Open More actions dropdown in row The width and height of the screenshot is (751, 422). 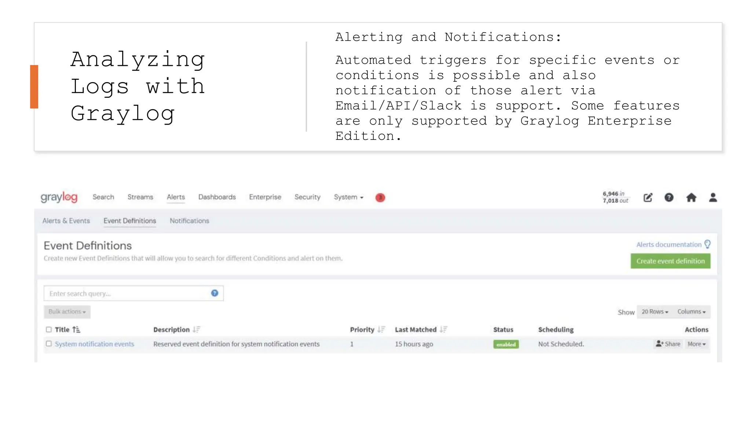point(696,344)
